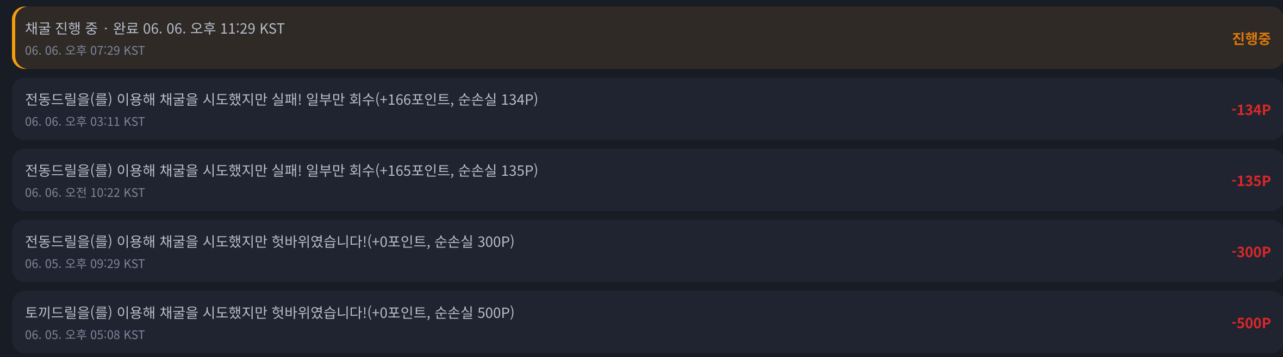Open the 토끼드릴 헛바위 entry losing 500P
1283x357 pixels.
click(x=647, y=322)
